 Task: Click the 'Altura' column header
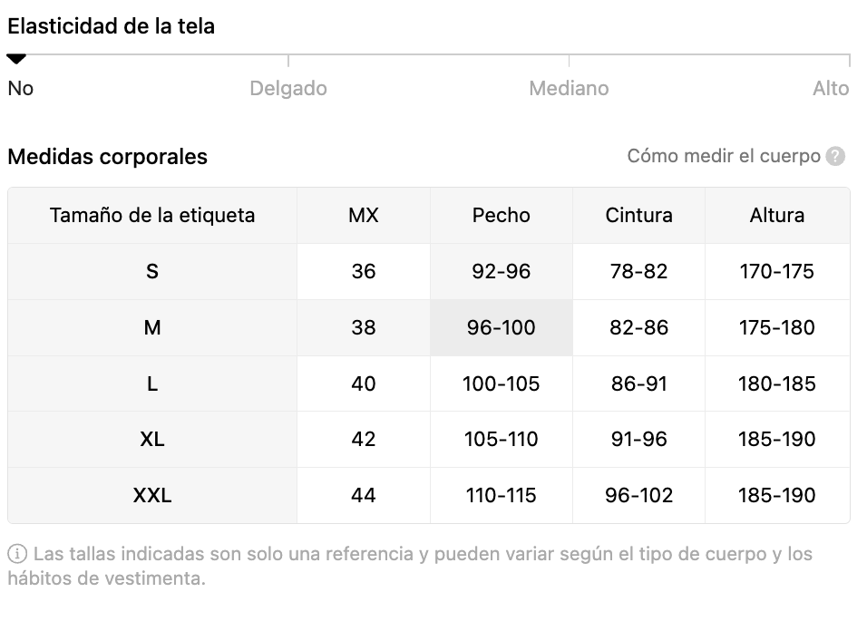pos(777,216)
